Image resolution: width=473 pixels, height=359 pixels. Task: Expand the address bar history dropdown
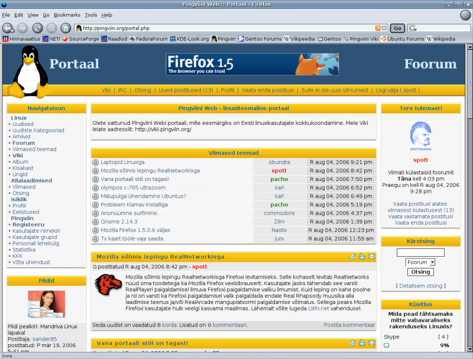coord(384,28)
